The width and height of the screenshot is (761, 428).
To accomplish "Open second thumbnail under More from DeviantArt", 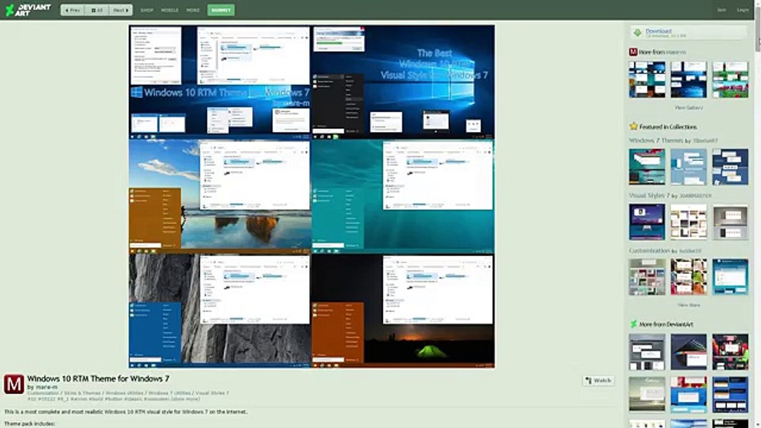I will click(688, 352).
